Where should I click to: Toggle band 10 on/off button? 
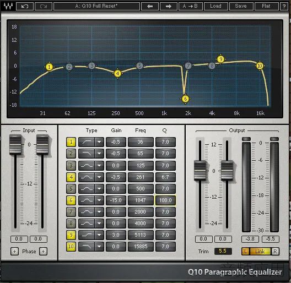[71, 247]
